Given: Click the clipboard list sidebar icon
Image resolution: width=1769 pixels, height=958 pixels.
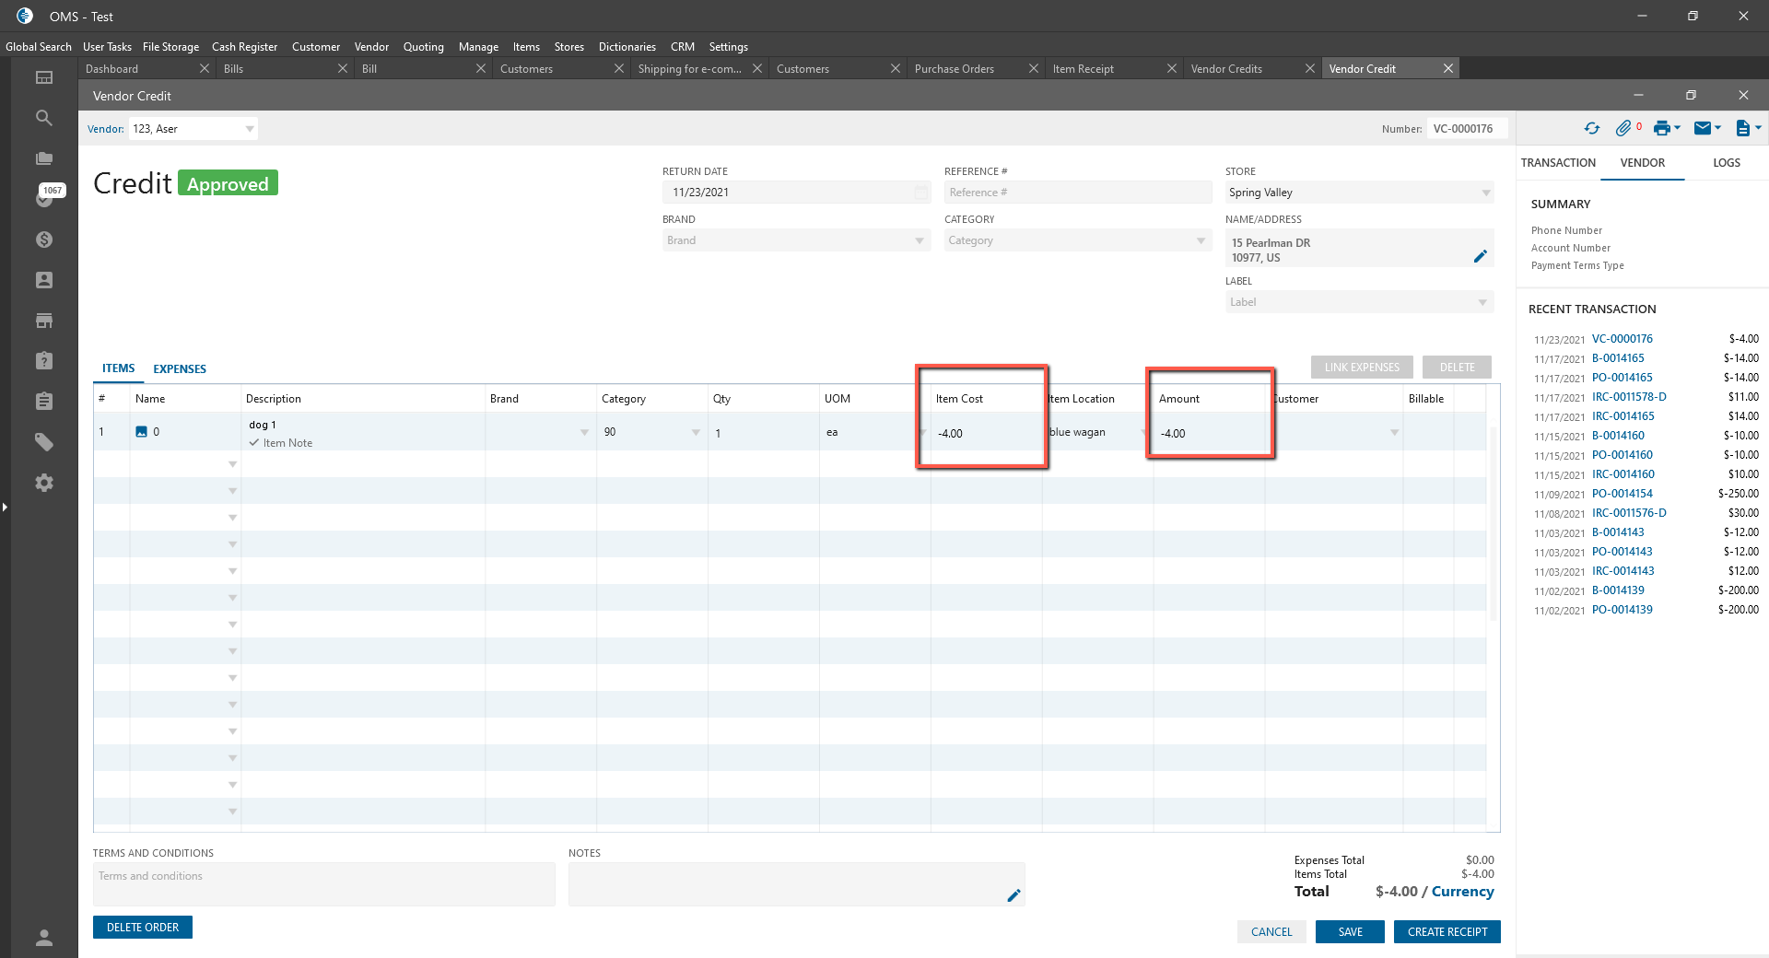Looking at the screenshot, I should pos(43,402).
